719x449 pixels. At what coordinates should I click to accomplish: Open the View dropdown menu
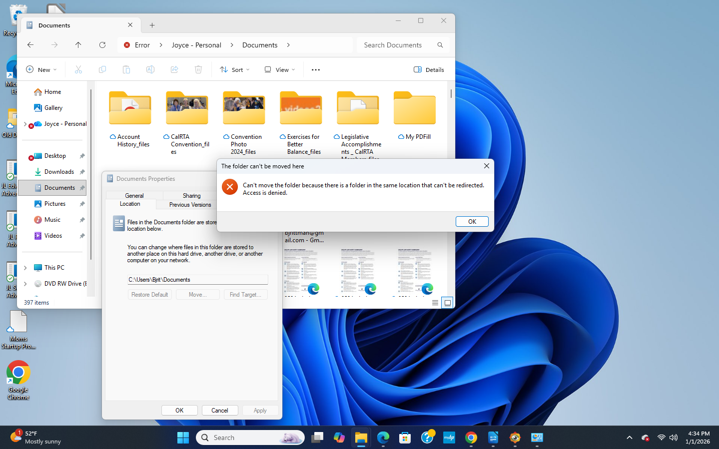280,70
